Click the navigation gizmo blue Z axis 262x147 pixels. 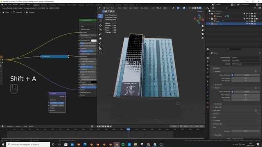coord(199,16)
